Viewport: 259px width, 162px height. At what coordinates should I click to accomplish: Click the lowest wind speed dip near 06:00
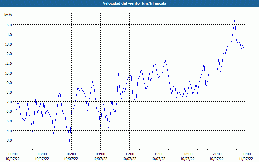(70, 143)
